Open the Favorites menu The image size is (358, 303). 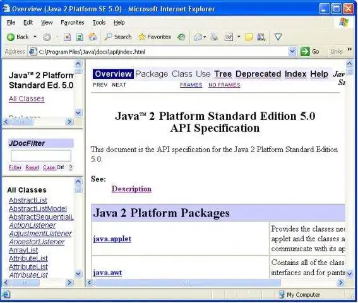[73, 22]
